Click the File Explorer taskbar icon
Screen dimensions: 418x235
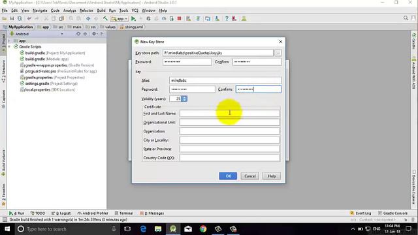pyautogui.click(x=158, y=229)
